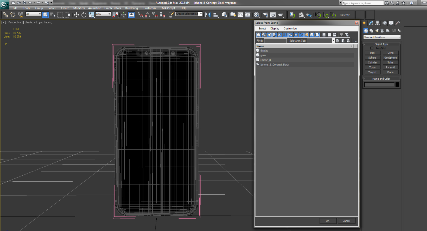Open the Hierarchy command panel tab

(377, 23)
